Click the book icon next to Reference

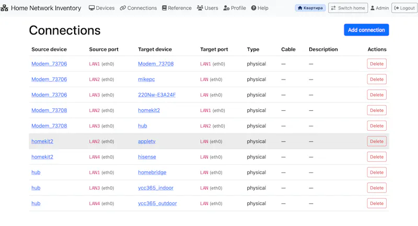coord(164,8)
